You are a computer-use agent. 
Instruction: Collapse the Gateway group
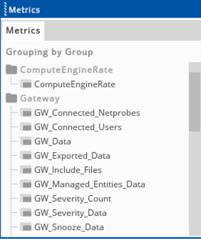coord(40,99)
